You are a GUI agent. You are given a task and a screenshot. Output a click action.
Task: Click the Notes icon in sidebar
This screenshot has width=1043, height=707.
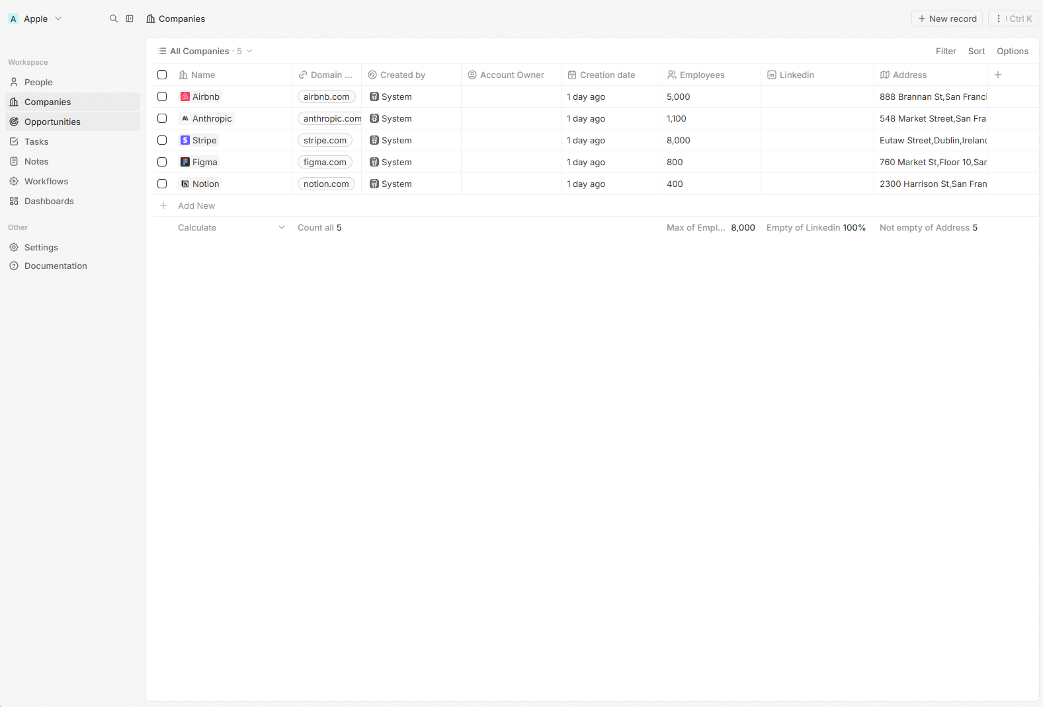pyautogui.click(x=14, y=161)
